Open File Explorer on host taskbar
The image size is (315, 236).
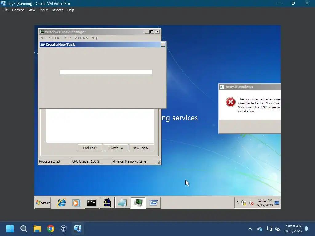click(37, 229)
